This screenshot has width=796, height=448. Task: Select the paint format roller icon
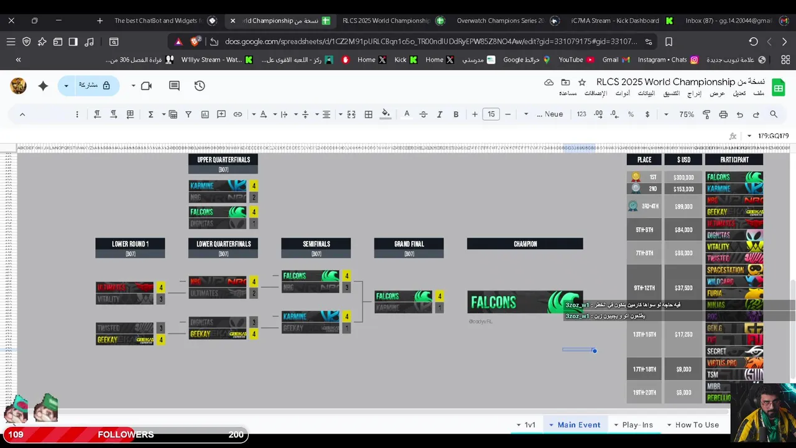point(706,114)
